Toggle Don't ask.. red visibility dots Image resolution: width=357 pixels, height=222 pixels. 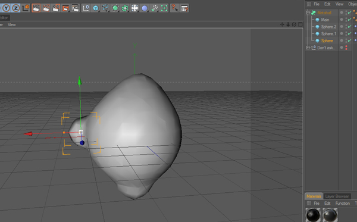tap(346, 48)
